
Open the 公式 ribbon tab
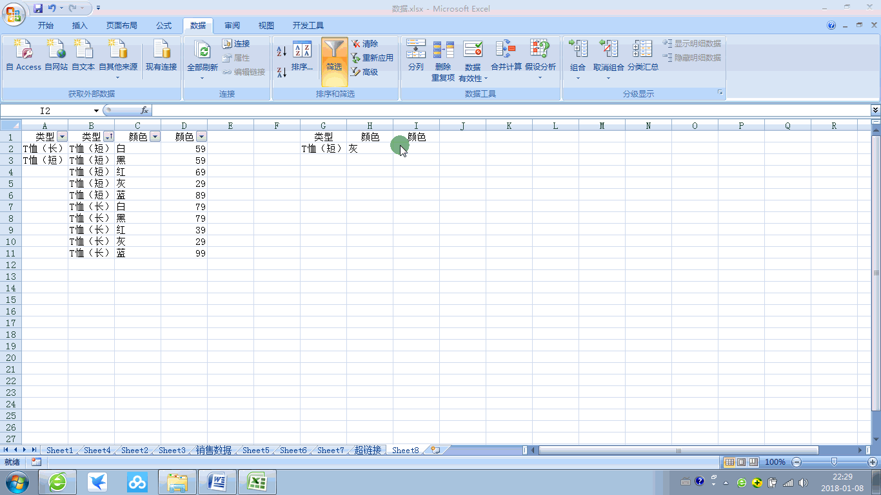point(164,26)
